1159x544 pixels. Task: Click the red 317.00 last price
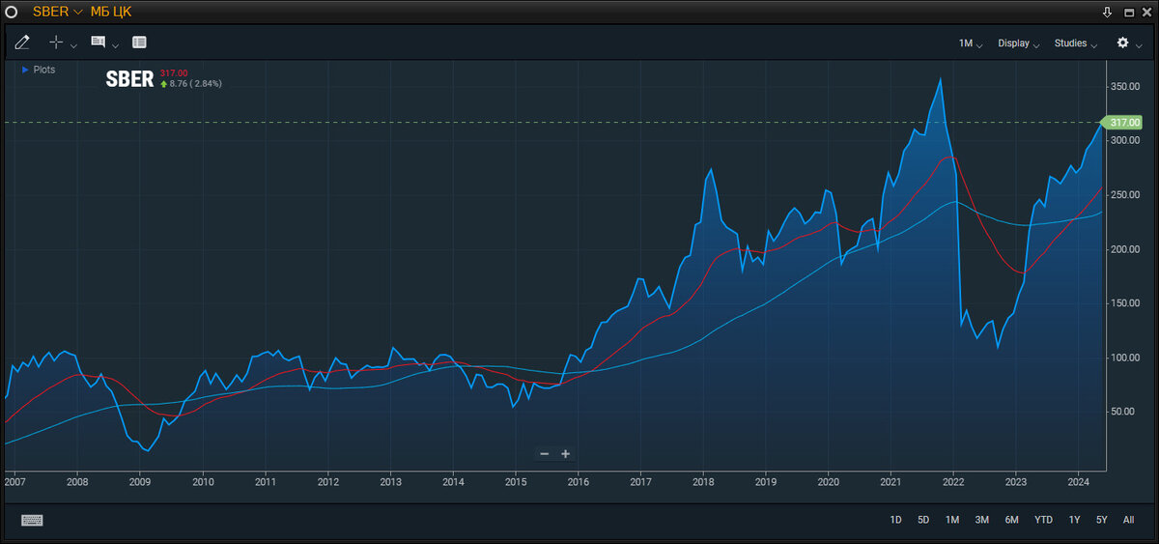pyautogui.click(x=174, y=73)
